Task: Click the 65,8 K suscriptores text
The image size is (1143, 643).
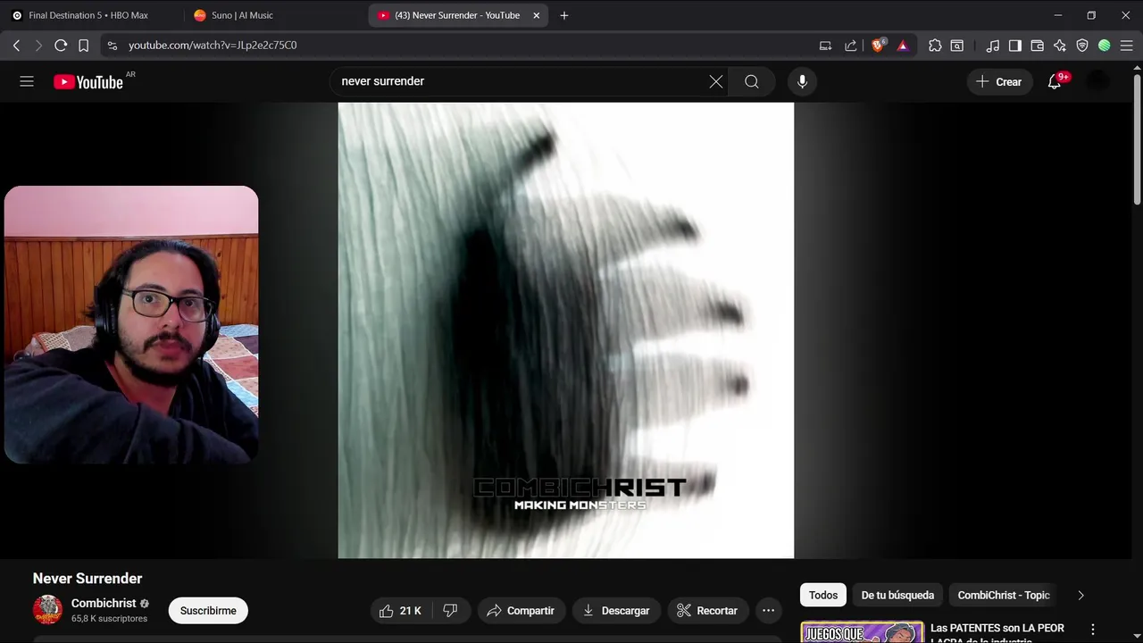Action: 109,619
